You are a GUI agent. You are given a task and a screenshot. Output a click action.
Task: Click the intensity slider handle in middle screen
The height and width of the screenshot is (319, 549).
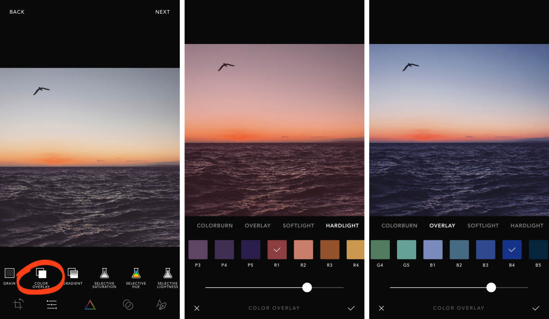[307, 287]
